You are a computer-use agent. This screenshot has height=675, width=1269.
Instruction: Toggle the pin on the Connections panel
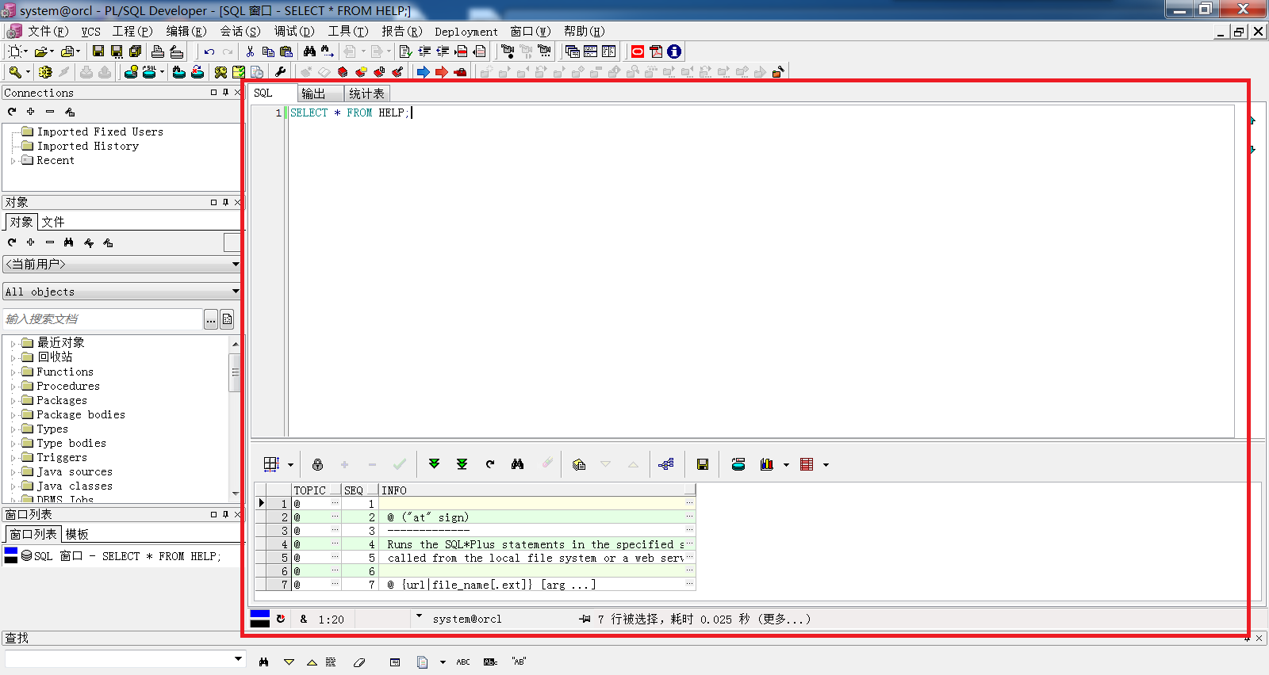pyautogui.click(x=225, y=93)
